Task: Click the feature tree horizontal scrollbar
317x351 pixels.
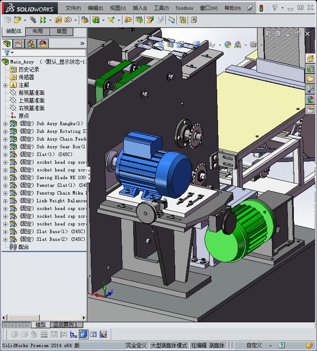Action: (x=44, y=318)
